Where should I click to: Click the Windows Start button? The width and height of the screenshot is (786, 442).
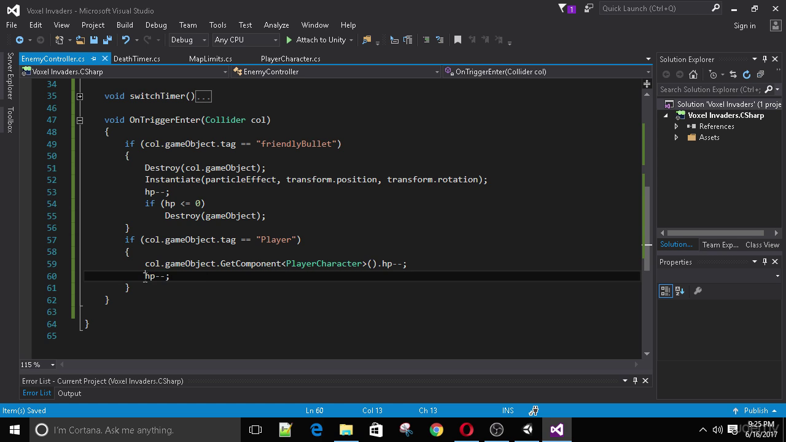(15, 430)
